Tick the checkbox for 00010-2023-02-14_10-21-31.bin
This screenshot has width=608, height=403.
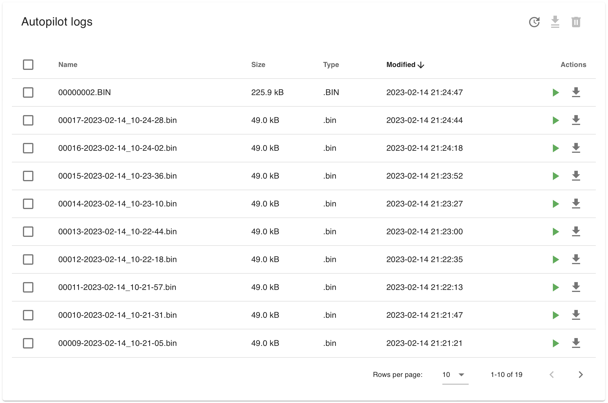[28, 315]
